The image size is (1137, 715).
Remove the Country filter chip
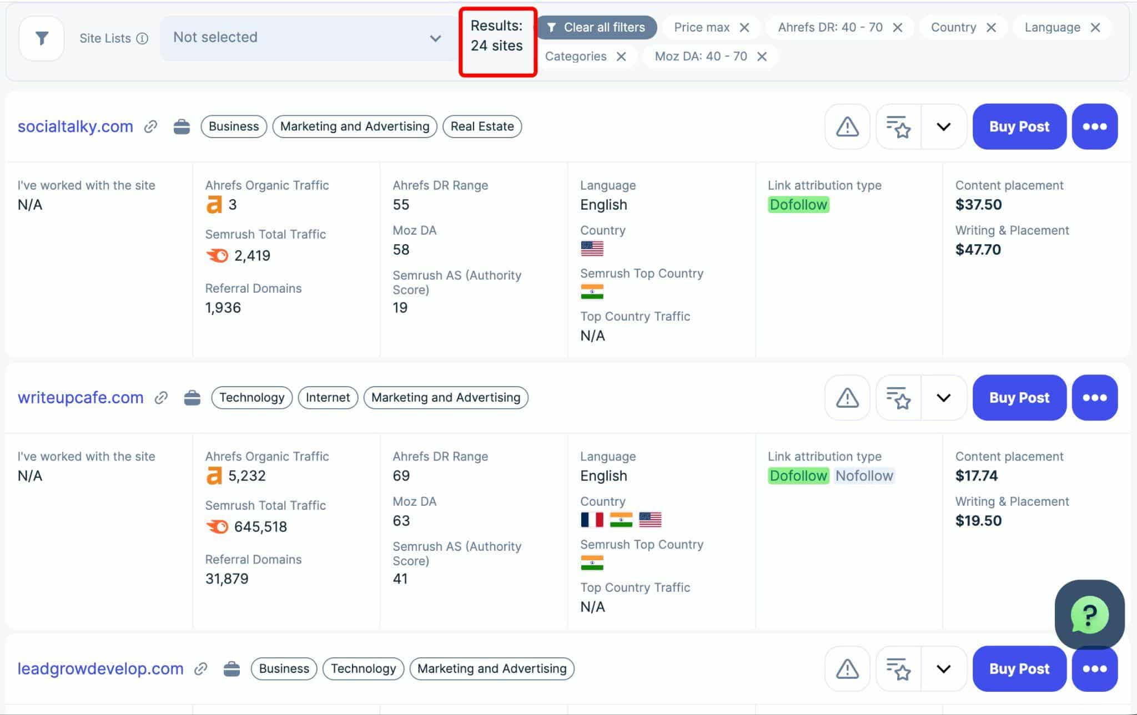[x=991, y=28]
